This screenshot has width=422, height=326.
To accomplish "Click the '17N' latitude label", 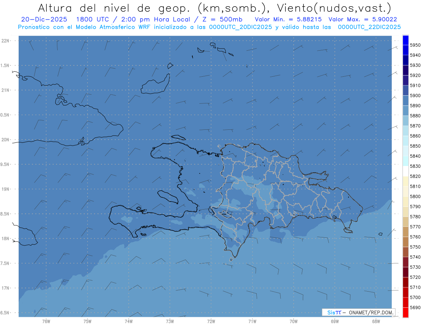I will point(6,288).
